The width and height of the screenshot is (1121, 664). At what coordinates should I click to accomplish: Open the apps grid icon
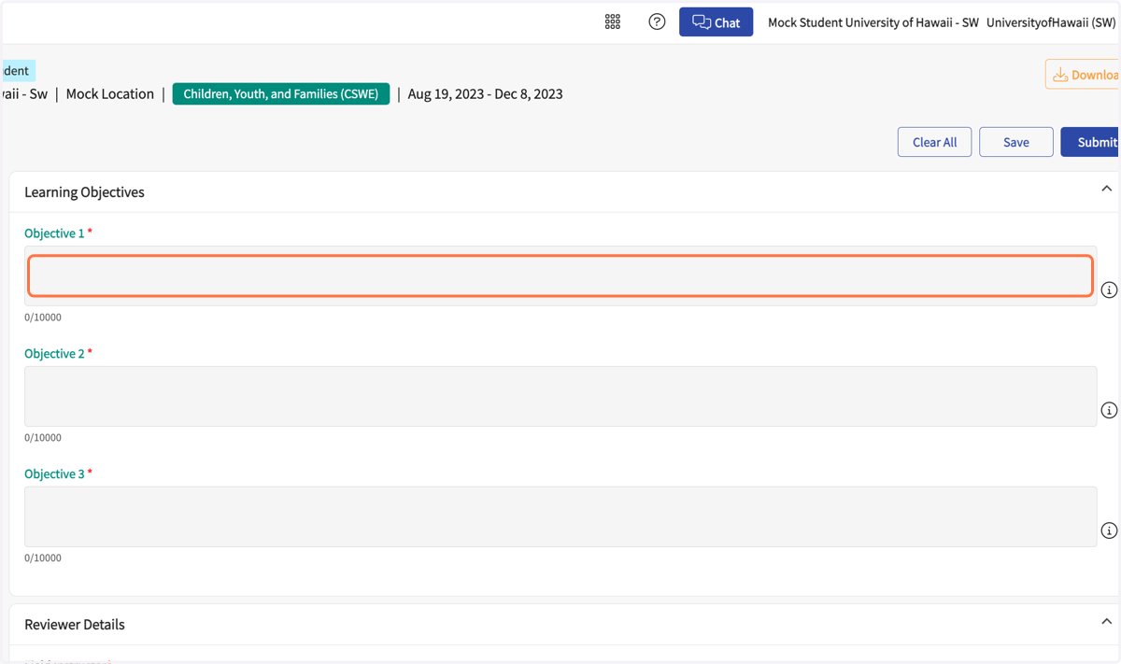coord(613,22)
